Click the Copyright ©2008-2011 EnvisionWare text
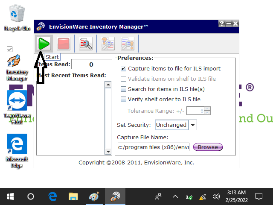 136,163
